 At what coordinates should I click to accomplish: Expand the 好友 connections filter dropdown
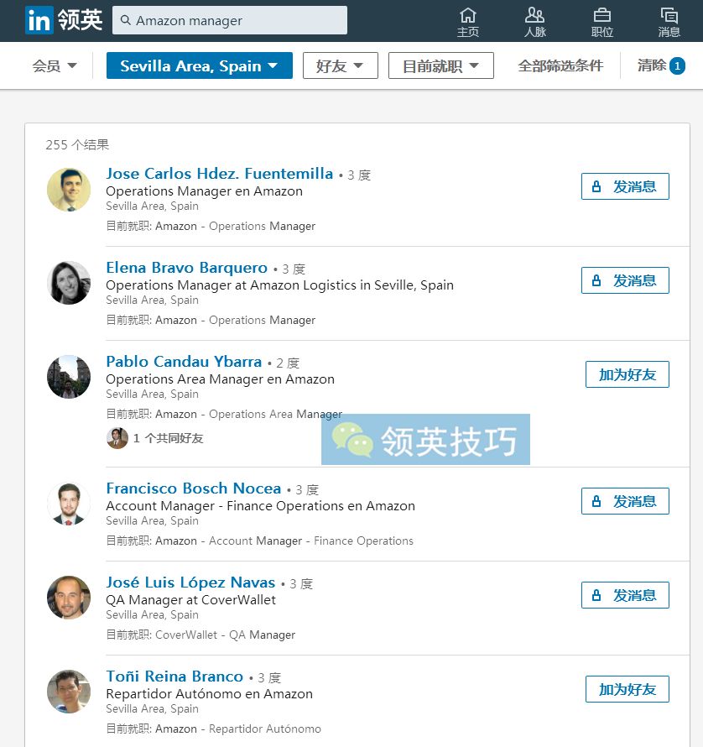pos(340,65)
